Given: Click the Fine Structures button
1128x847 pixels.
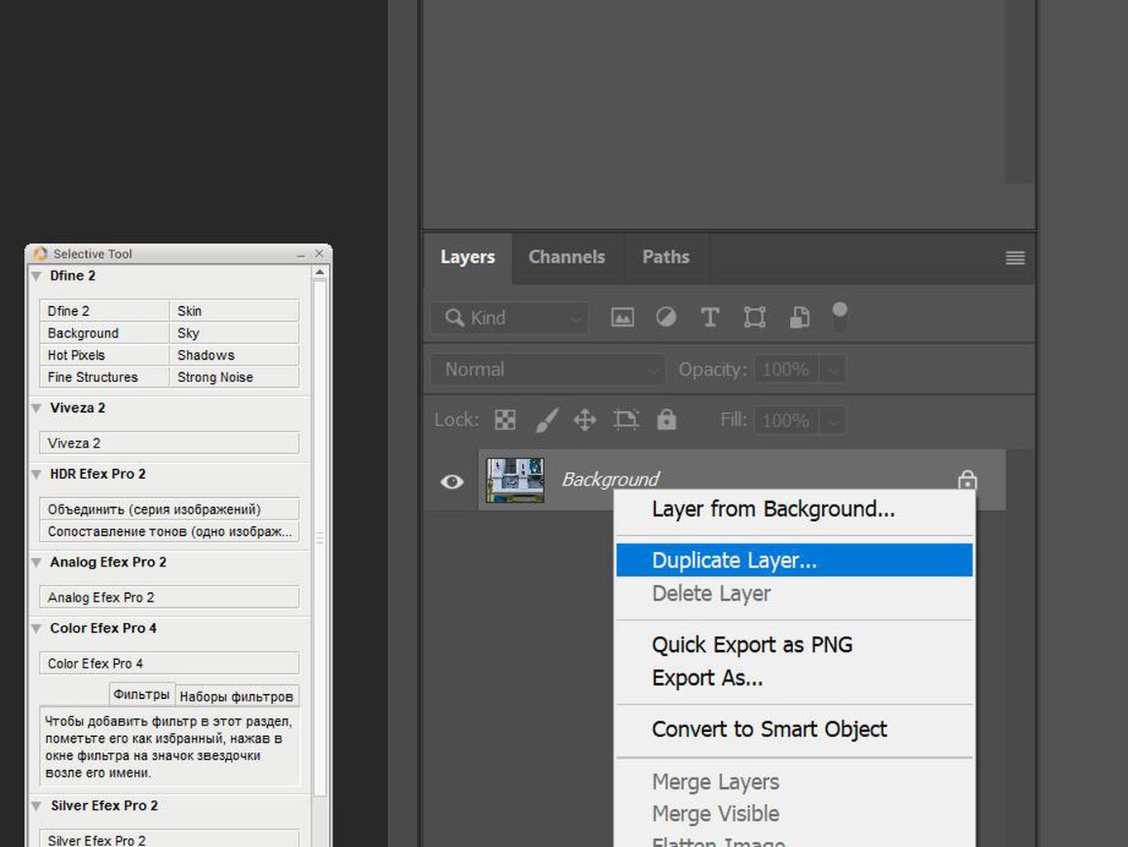Looking at the screenshot, I should [x=104, y=377].
